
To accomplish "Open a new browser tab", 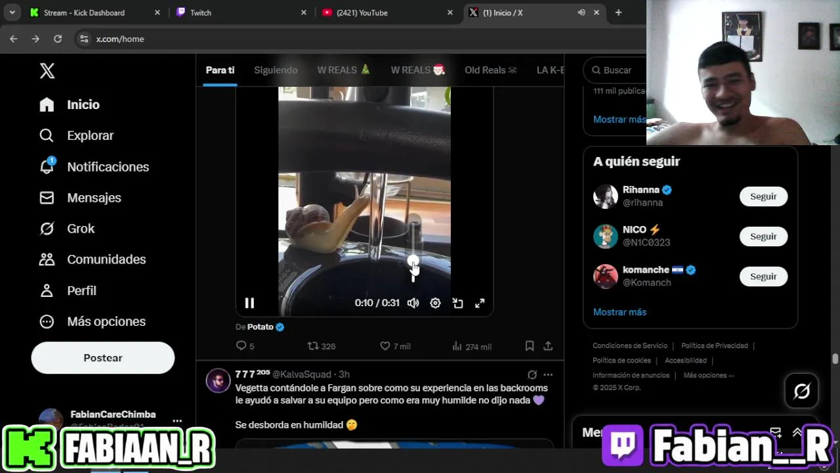I will [618, 12].
